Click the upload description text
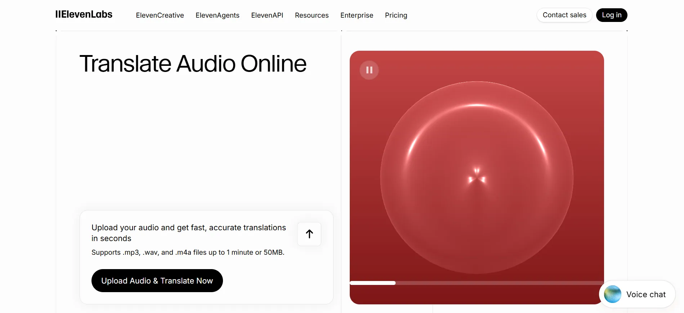Image resolution: width=684 pixels, height=313 pixels. click(189, 233)
